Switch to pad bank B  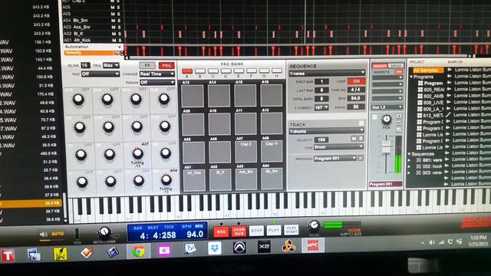click(x=200, y=71)
